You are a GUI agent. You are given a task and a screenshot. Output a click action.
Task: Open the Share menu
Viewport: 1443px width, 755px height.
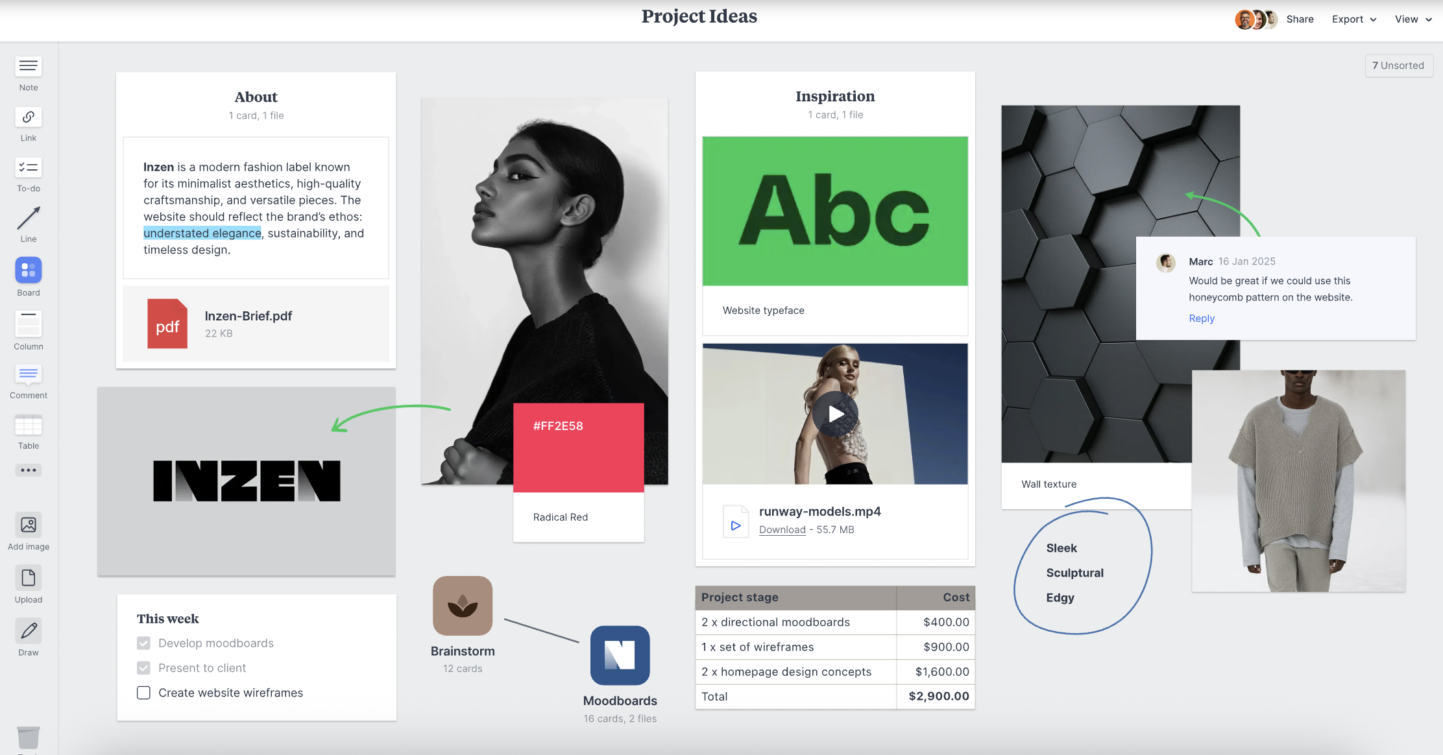(x=1300, y=19)
